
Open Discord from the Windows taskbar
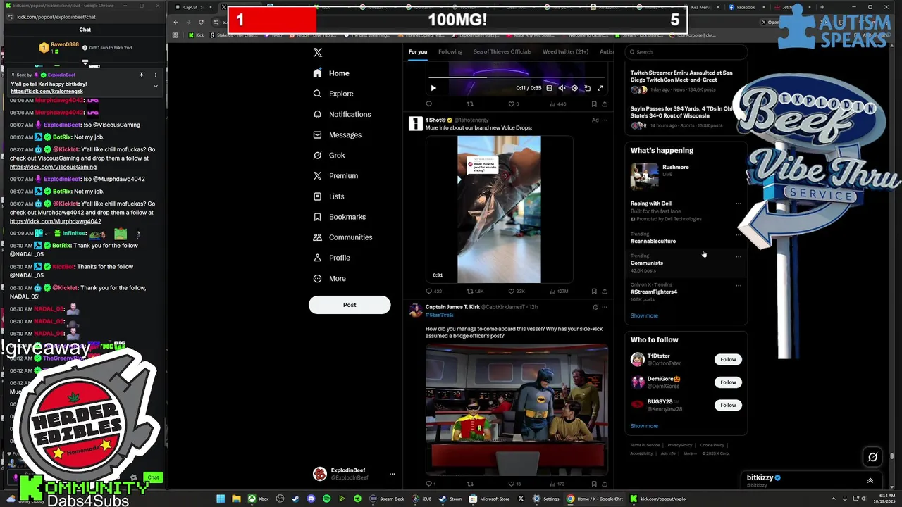[311, 499]
